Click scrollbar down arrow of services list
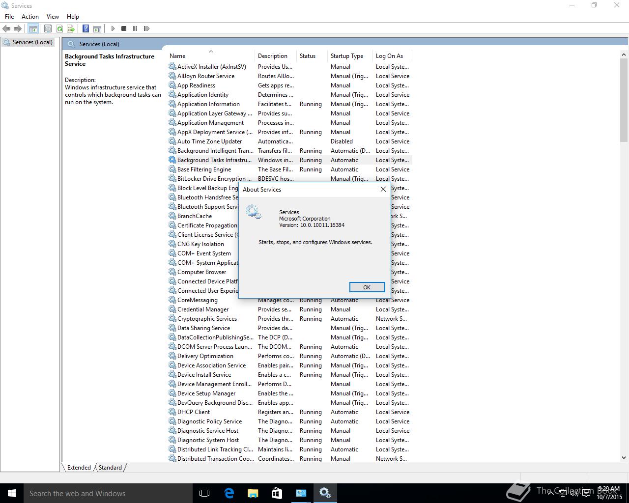This screenshot has height=503, width=629. pyautogui.click(x=624, y=457)
